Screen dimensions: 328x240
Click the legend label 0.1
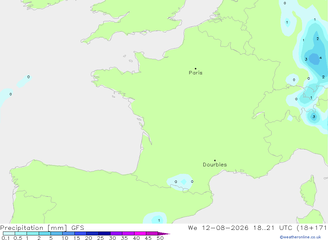tap(6, 238)
